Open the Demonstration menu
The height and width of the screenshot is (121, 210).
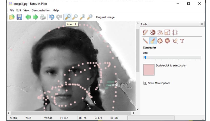point(41,10)
